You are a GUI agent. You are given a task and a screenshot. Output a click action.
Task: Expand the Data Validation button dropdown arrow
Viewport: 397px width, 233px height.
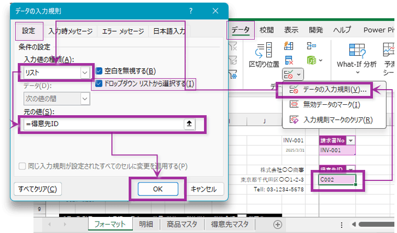(299, 75)
